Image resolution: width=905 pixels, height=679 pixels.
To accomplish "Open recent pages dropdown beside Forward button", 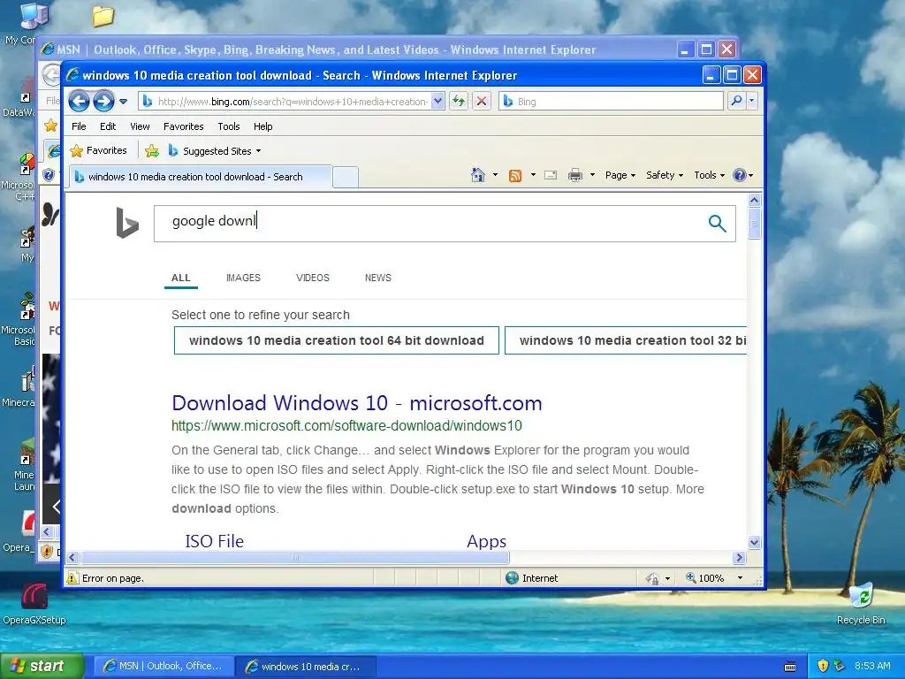I will tap(123, 102).
